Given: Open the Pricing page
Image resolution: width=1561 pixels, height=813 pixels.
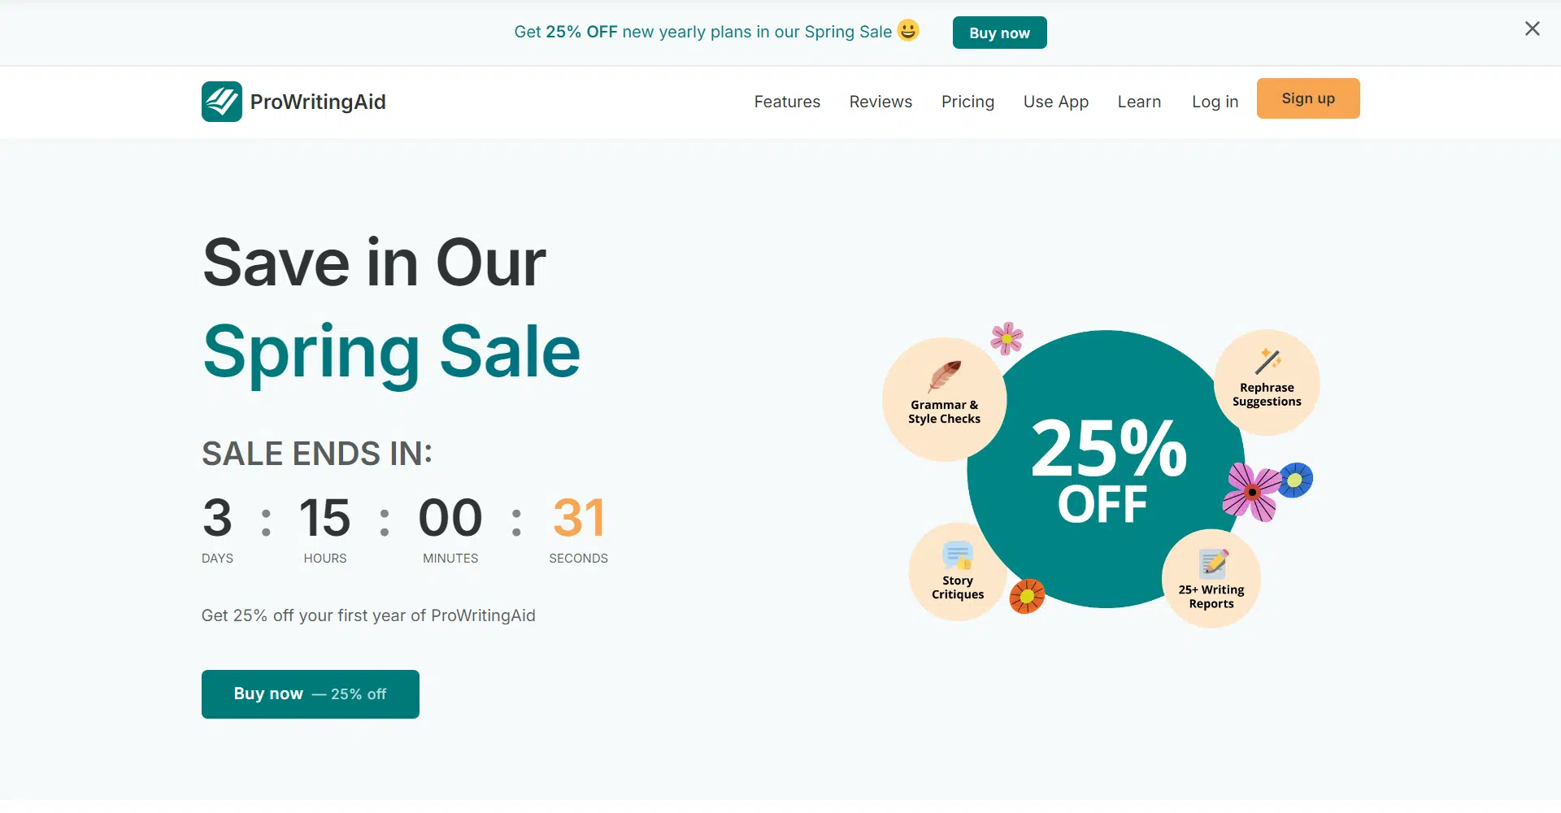Looking at the screenshot, I should (967, 102).
